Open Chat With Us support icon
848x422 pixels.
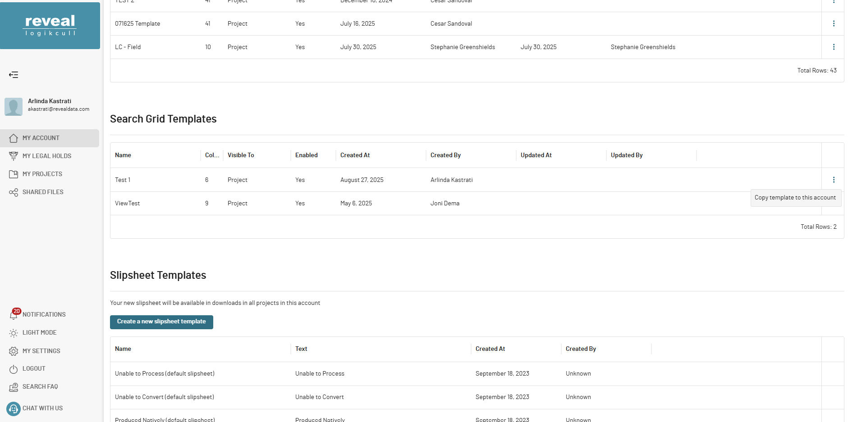point(14,408)
